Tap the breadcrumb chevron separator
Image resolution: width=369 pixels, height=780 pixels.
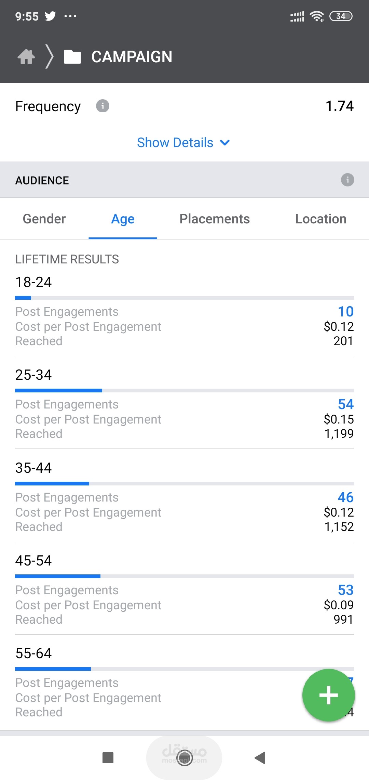click(x=50, y=57)
